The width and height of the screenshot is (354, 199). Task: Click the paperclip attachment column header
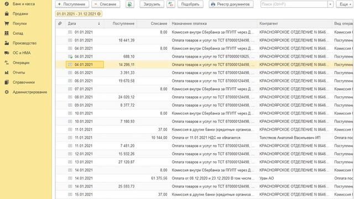coord(60,23)
